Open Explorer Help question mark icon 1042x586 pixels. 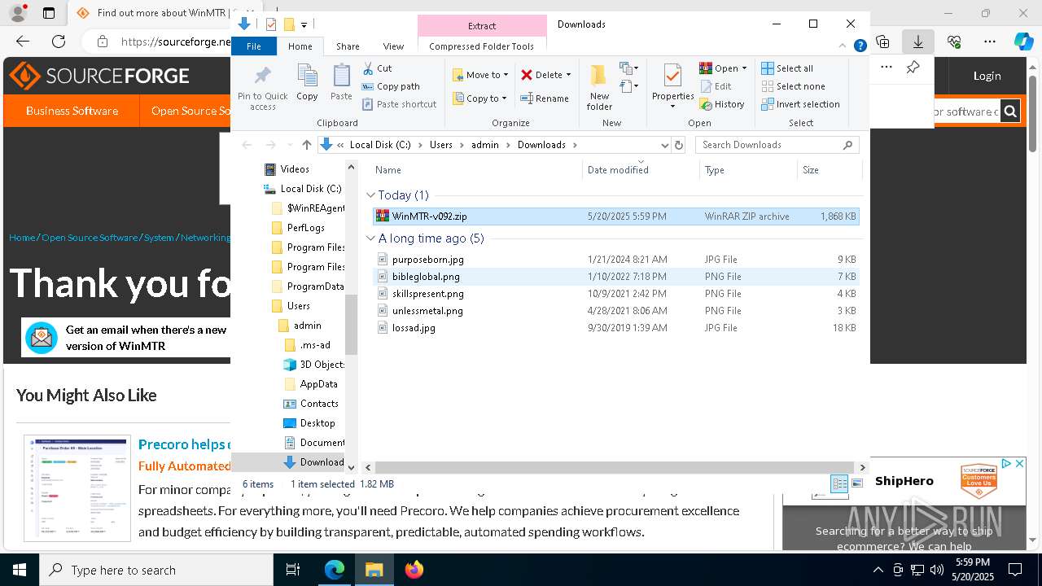click(860, 46)
